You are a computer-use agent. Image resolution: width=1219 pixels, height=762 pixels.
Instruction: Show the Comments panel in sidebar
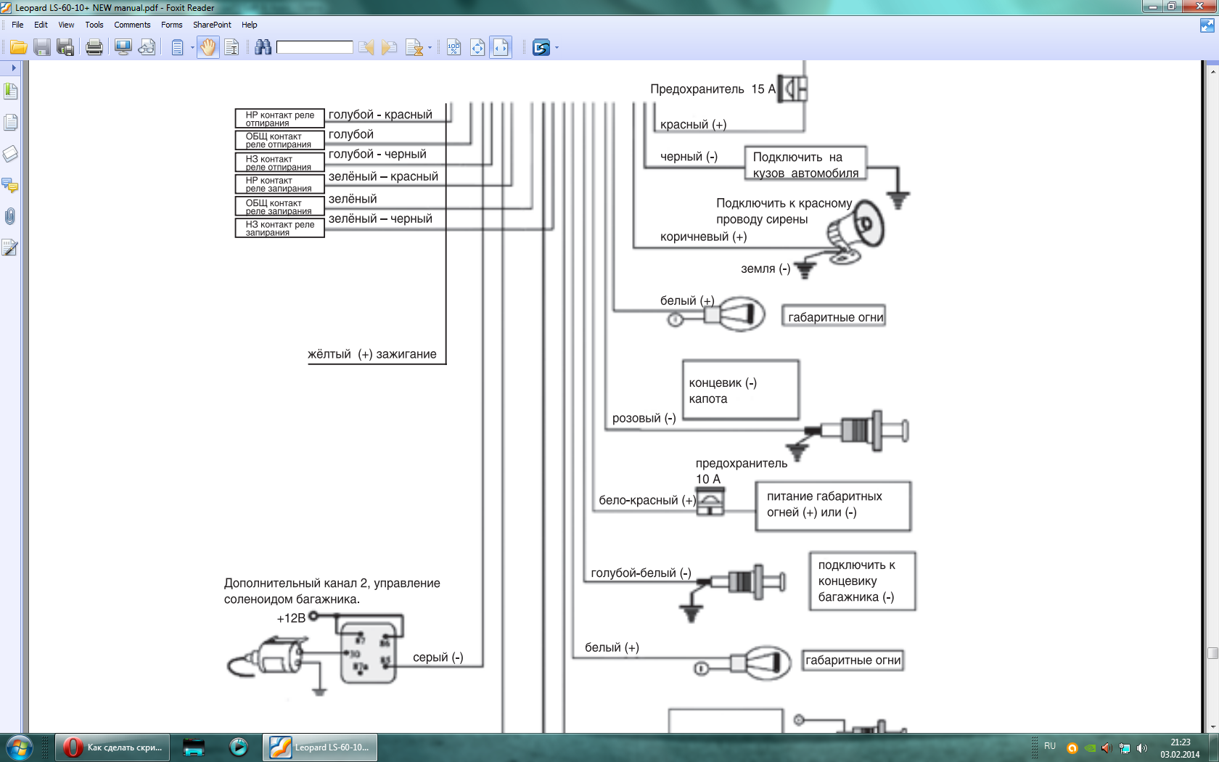click(10, 185)
